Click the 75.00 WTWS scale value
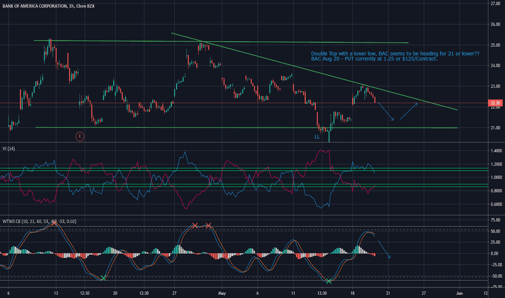The image size is (505, 298). 495,220
